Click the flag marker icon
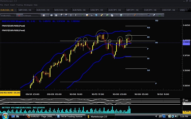Screen dimensions: 191x119 click(75, 15)
